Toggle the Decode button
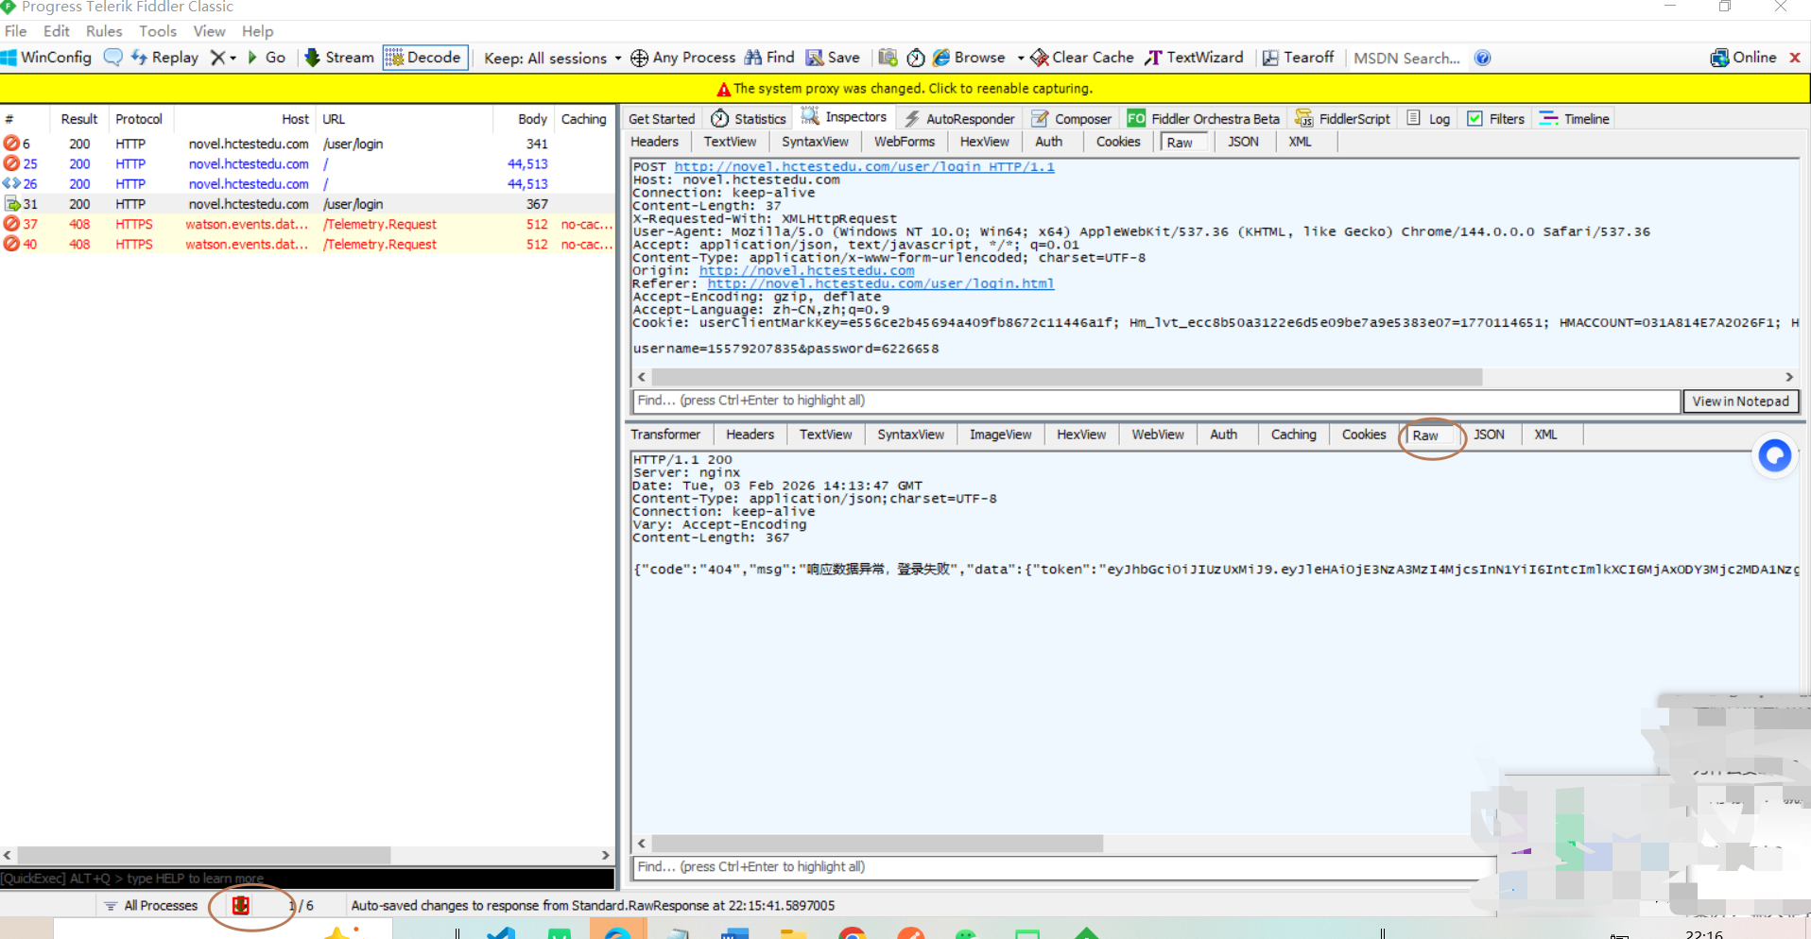 click(x=425, y=58)
